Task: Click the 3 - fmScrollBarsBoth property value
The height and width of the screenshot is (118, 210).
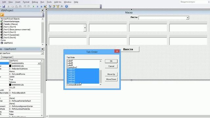Action: (x=25, y=93)
